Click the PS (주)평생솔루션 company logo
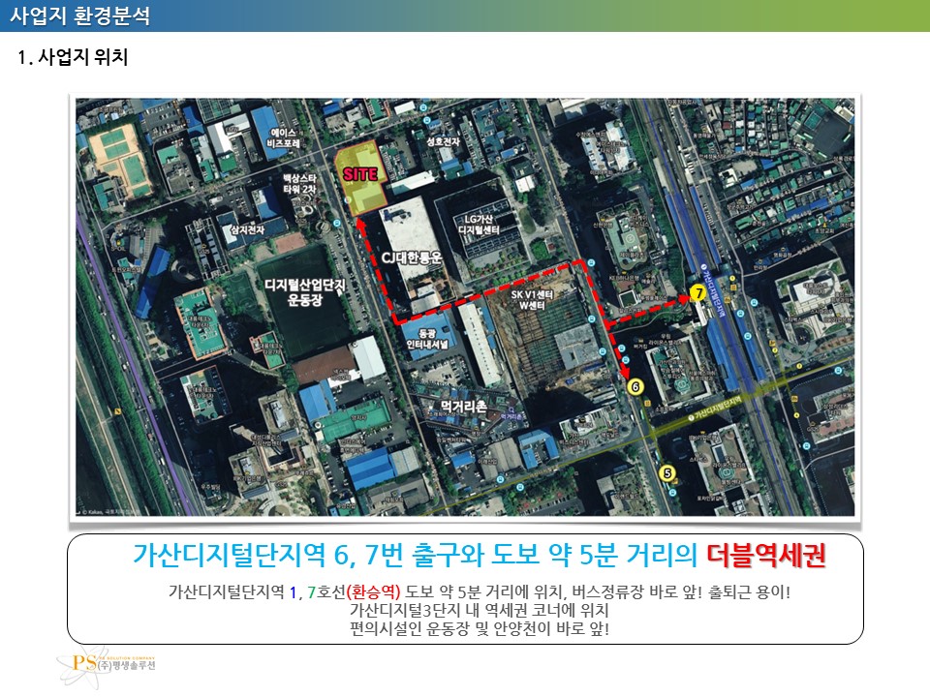The width and height of the screenshot is (930, 697). (107, 666)
